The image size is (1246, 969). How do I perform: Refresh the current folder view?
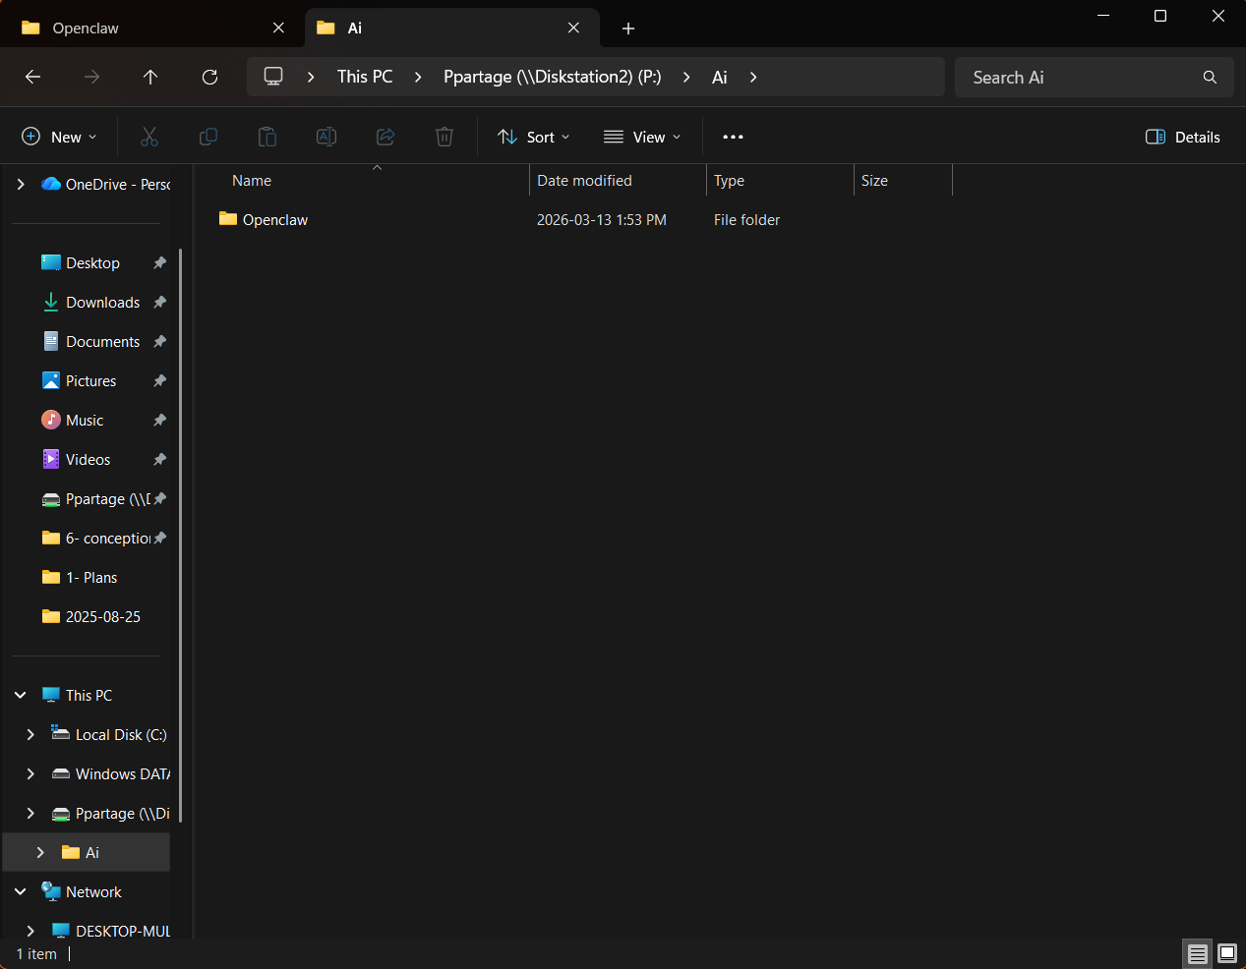point(209,77)
